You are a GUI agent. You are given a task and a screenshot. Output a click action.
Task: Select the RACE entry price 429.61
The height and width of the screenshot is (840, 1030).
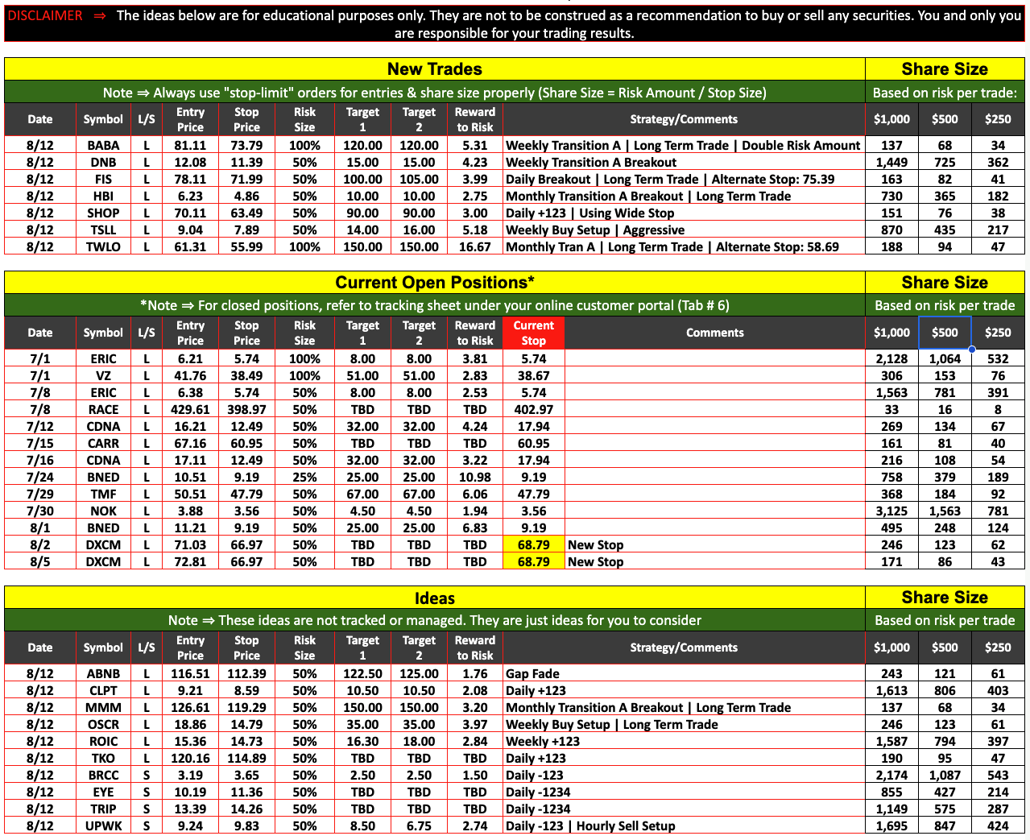click(190, 410)
